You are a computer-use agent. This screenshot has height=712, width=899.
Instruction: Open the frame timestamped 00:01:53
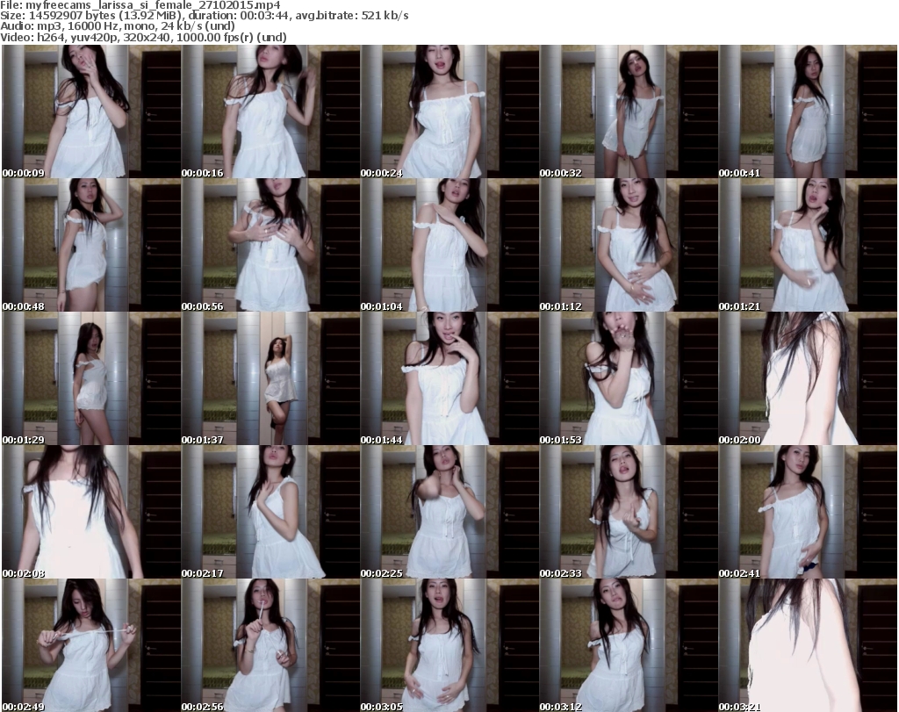point(629,378)
